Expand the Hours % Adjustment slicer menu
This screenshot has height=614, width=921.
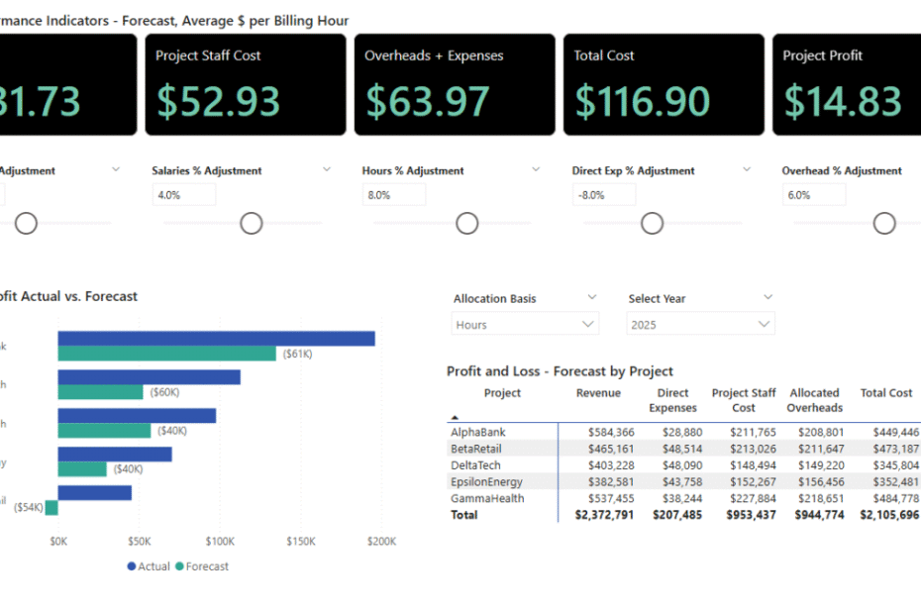click(536, 169)
